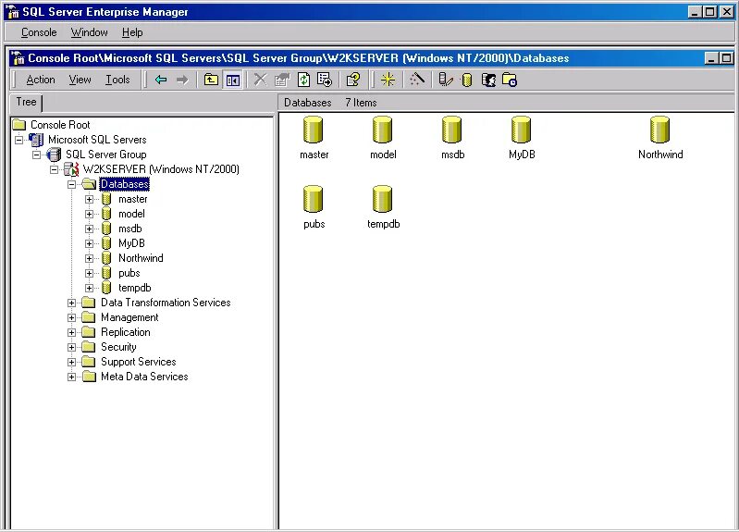Click the Export List toolbar icon

[x=325, y=80]
